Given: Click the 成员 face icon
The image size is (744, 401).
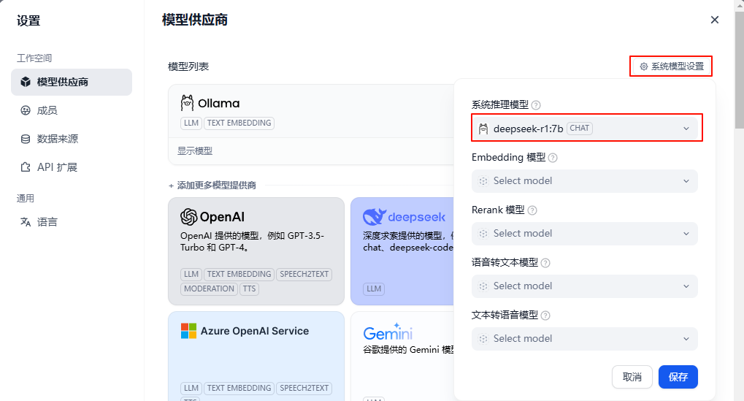Looking at the screenshot, I should point(26,110).
